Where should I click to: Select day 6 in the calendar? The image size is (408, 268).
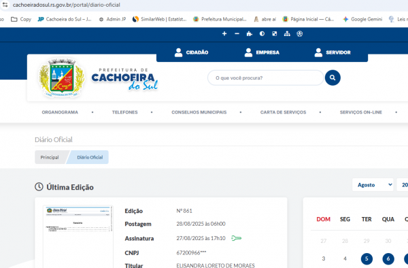click(x=388, y=258)
